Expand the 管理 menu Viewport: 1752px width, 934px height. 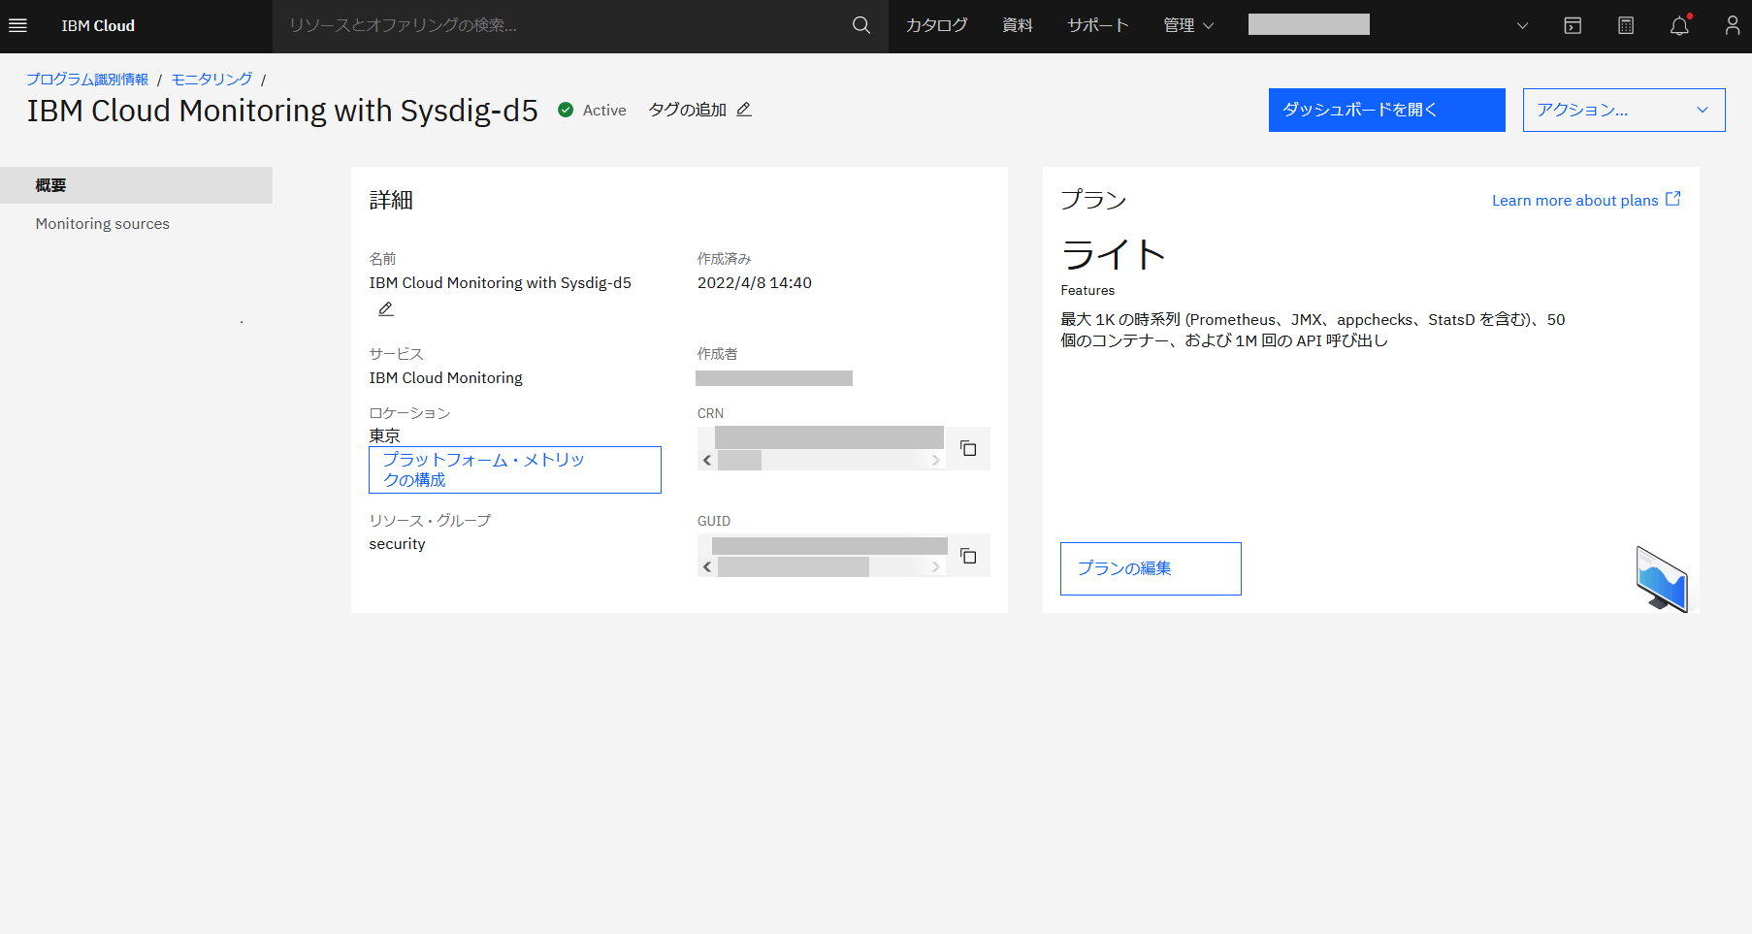1189,26
